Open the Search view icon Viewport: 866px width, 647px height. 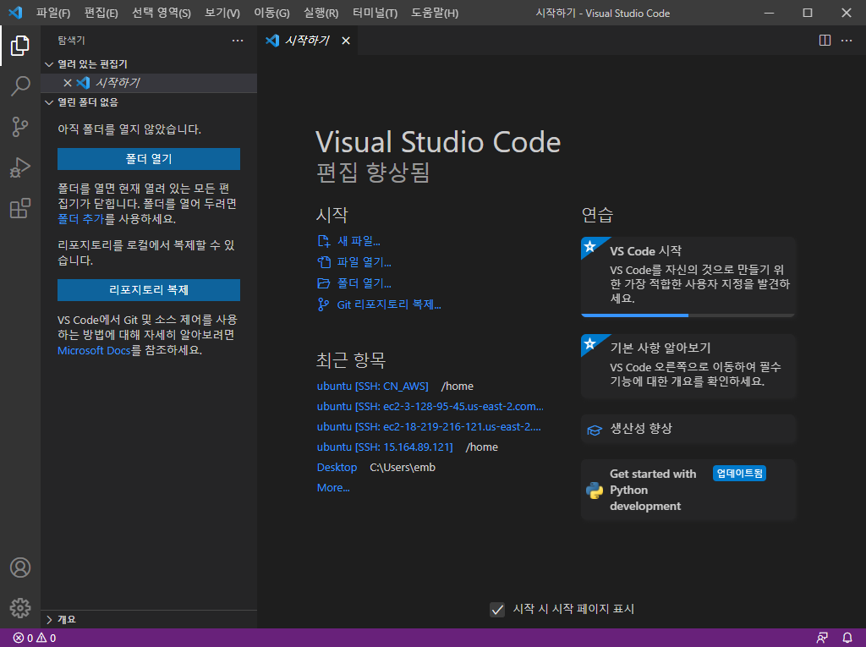pyautogui.click(x=20, y=86)
